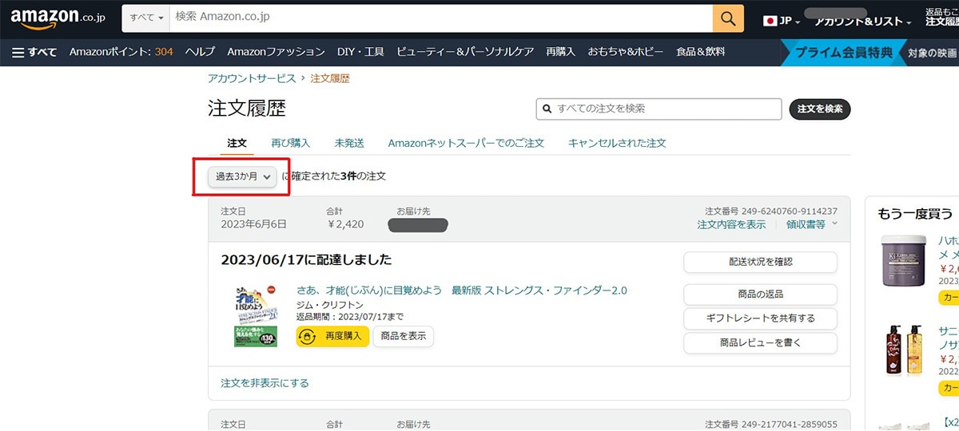Open the アカウント&リスト dropdown
Screen dimensions: 959x431
point(862,22)
